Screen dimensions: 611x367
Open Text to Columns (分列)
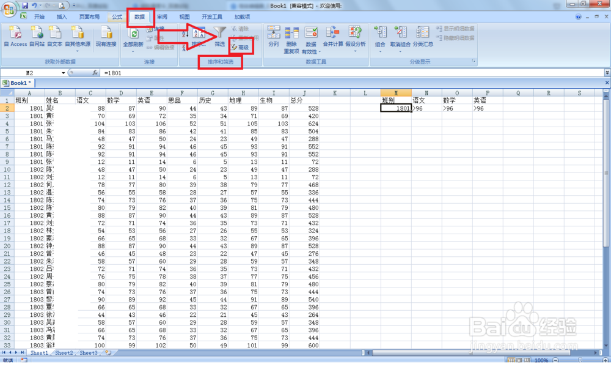274,37
